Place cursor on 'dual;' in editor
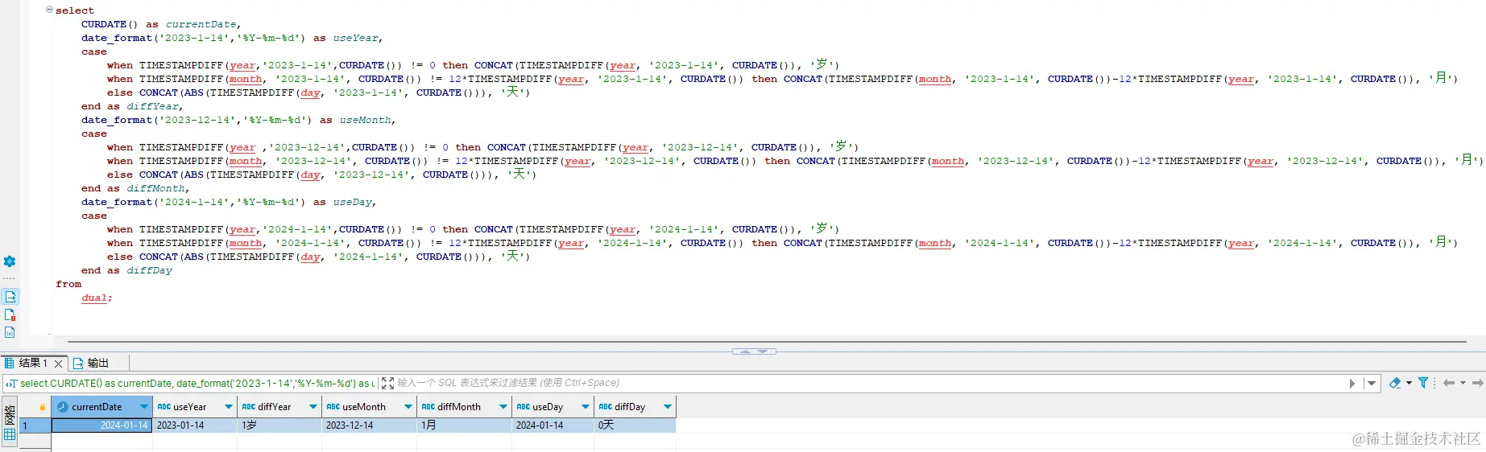This screenshot has width=1486, height=452. (x=97, y=298)
